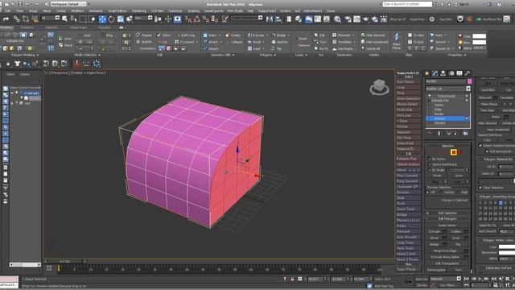Switch to the Freeform ribbon tab
This screenshot has height=290, width=515.
pos(27,27)
